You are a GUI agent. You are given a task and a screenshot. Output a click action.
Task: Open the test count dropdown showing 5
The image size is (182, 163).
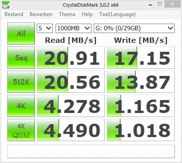[x=45, y=28]
